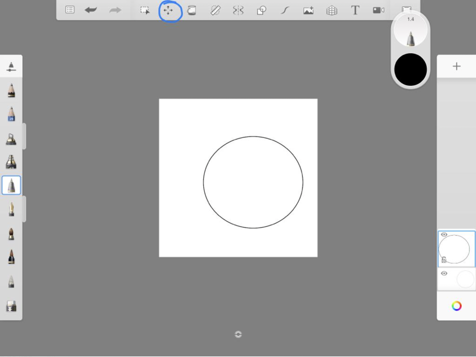Viewport: 476px width, 357px height.
Task: Hide the background layer eye icon
Action: tap(444, 273)
